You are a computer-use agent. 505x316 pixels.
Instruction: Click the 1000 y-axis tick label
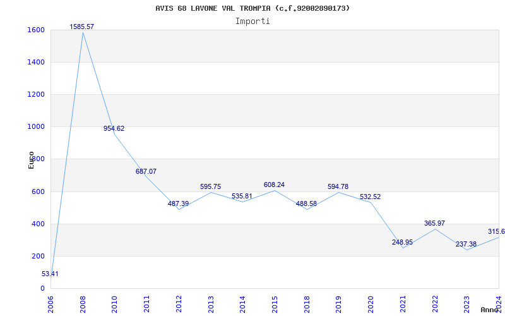35,126
